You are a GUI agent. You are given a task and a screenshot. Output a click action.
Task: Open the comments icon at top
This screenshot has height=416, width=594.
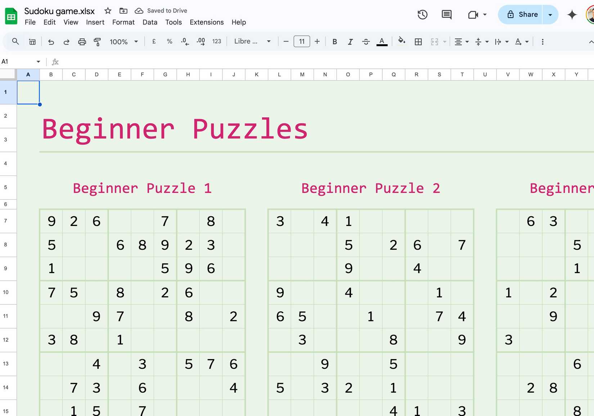(446, 15)
